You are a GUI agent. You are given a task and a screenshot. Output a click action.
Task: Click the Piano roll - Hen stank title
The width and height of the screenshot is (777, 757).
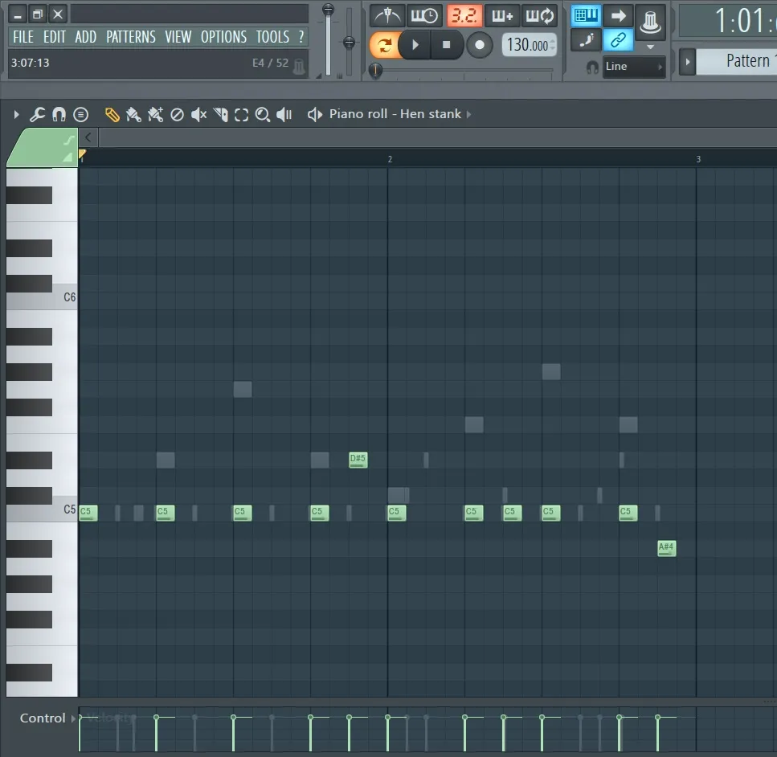click(395, 114)
